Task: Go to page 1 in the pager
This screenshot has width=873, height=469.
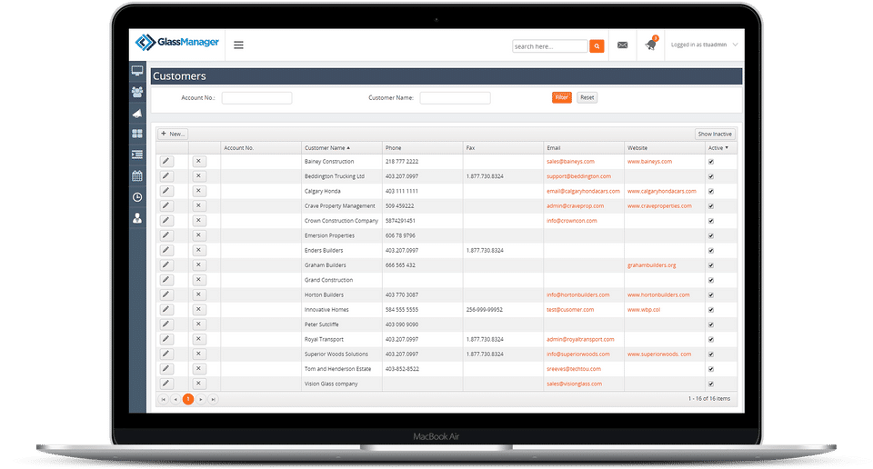Action: (x=188, y=399)
